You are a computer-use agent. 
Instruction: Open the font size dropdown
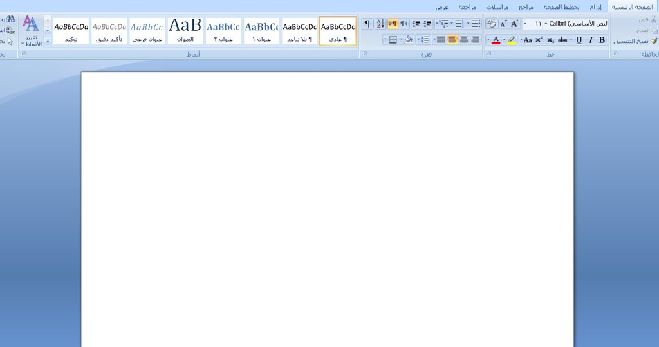(525, 24)
